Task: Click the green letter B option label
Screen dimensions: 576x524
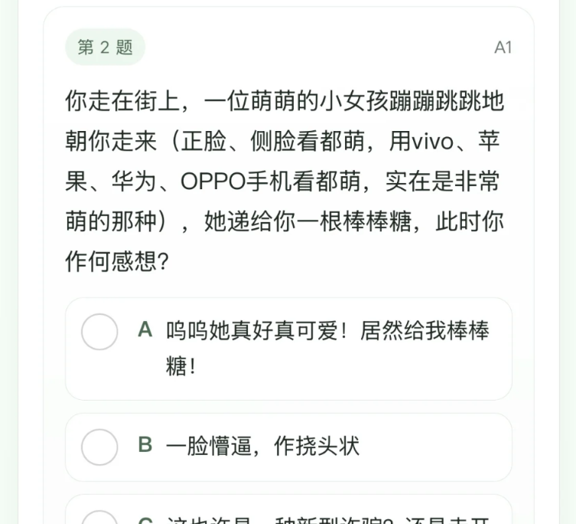Action: click(x=145, y=445)
